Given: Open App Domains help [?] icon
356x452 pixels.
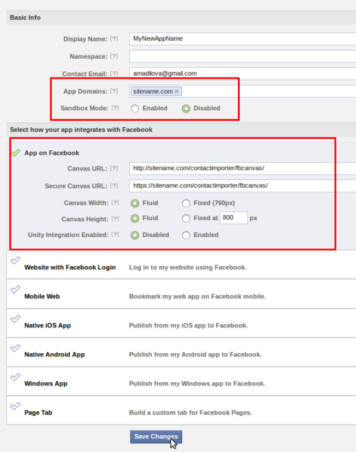Looking at the screenshot, I should pyautogui.click(x=114, y=91).
